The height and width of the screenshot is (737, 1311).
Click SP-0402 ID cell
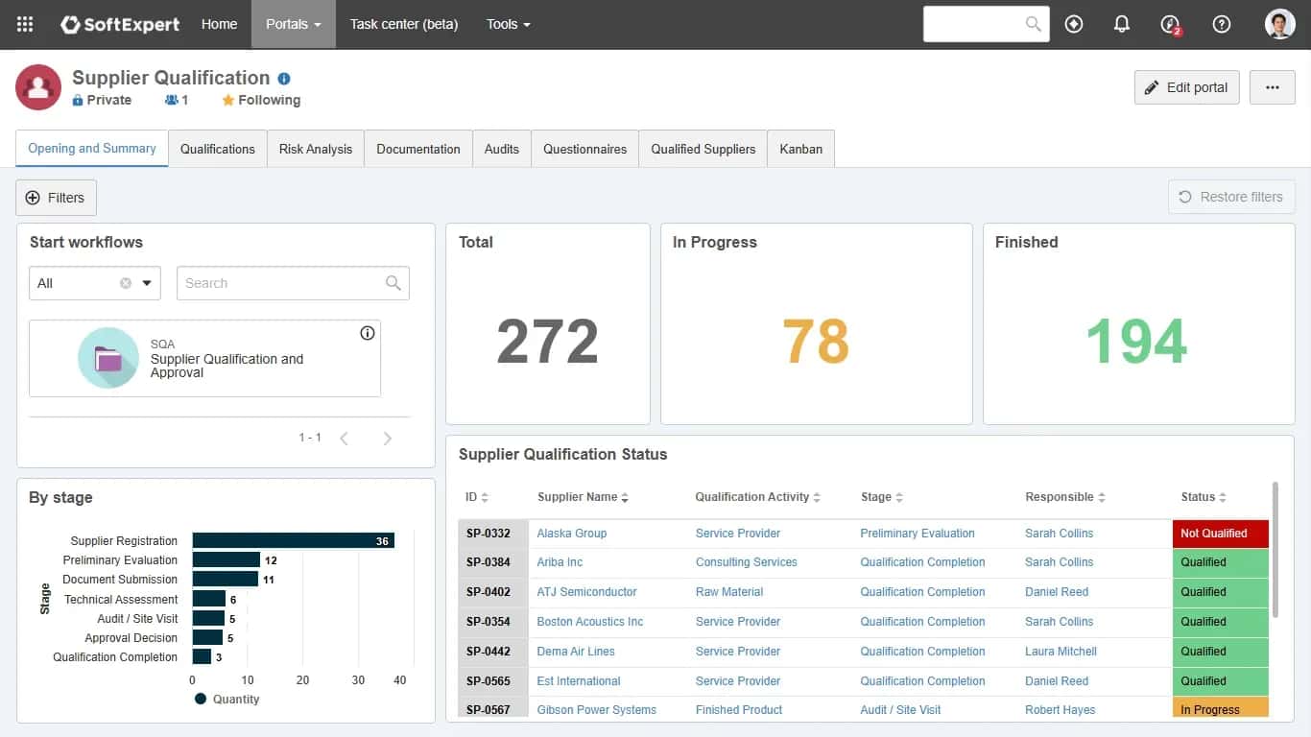(492, 592)
